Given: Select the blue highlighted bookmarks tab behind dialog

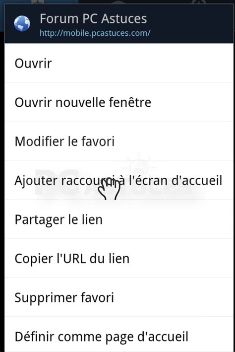Looking at the screenshot, I should (x=39, y=2).
